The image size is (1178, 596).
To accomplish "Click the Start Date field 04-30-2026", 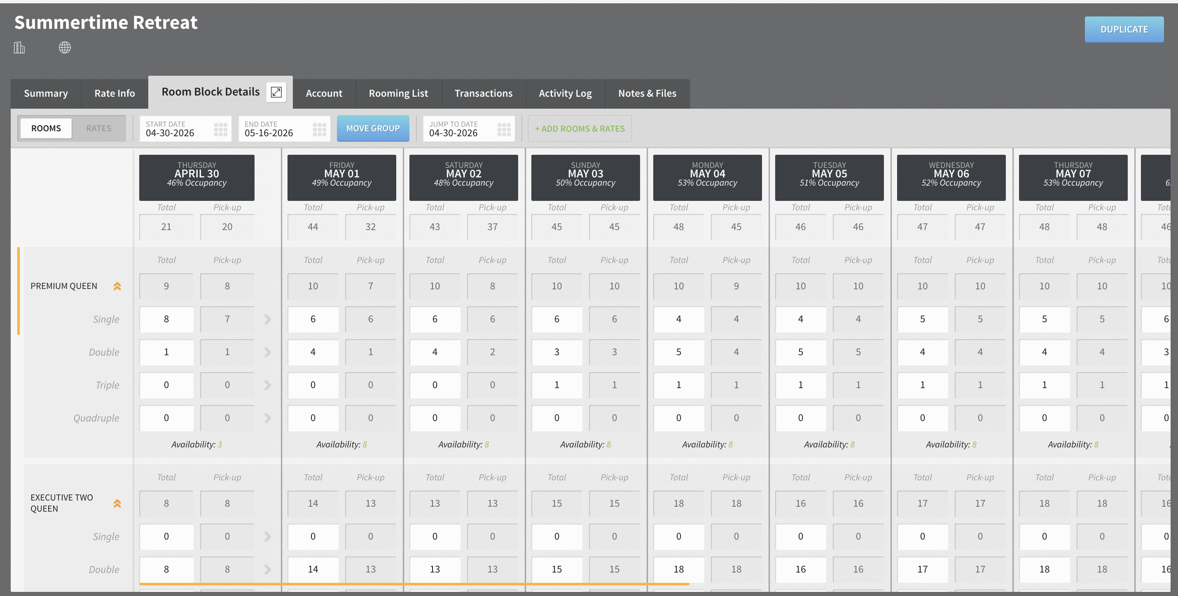I will click(185, 128).
